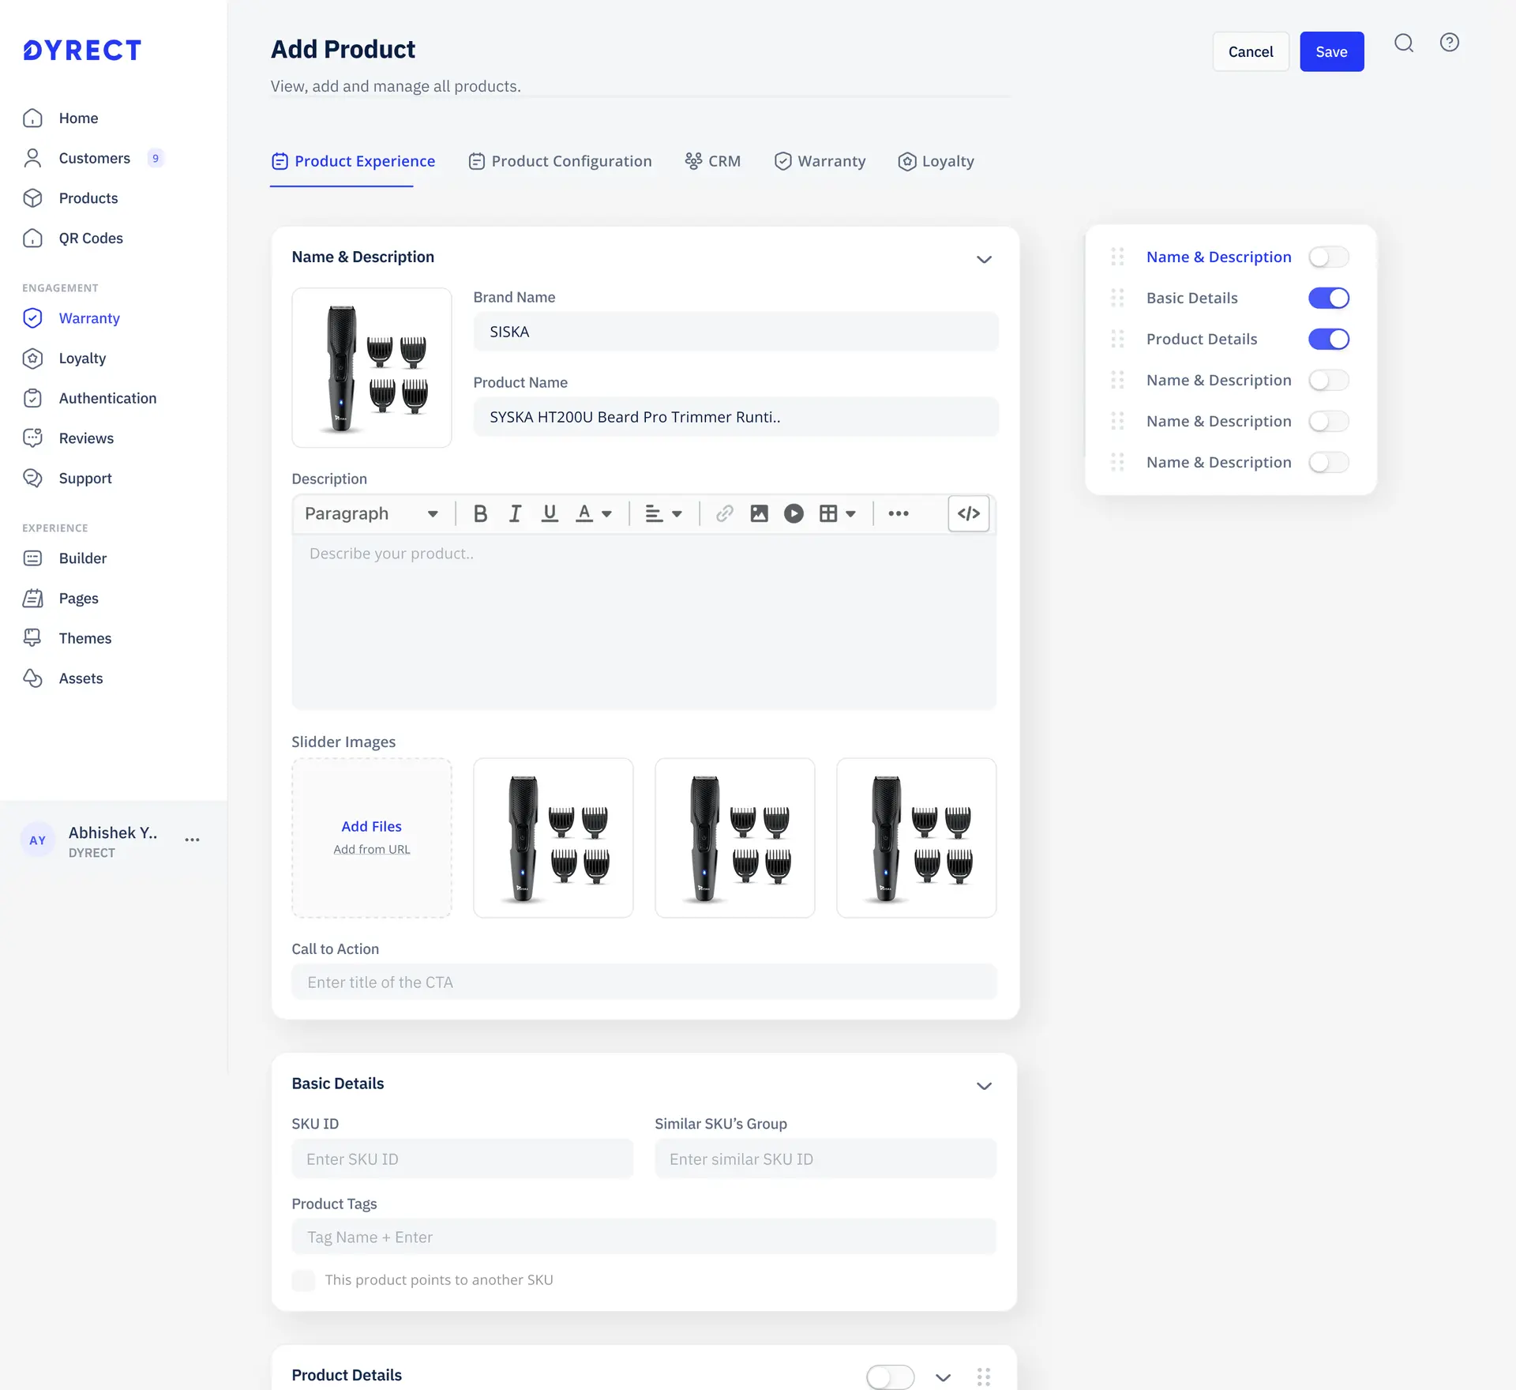Click the insert video play icon
Screen dimensions: 1516x1390
pos(794,513)
